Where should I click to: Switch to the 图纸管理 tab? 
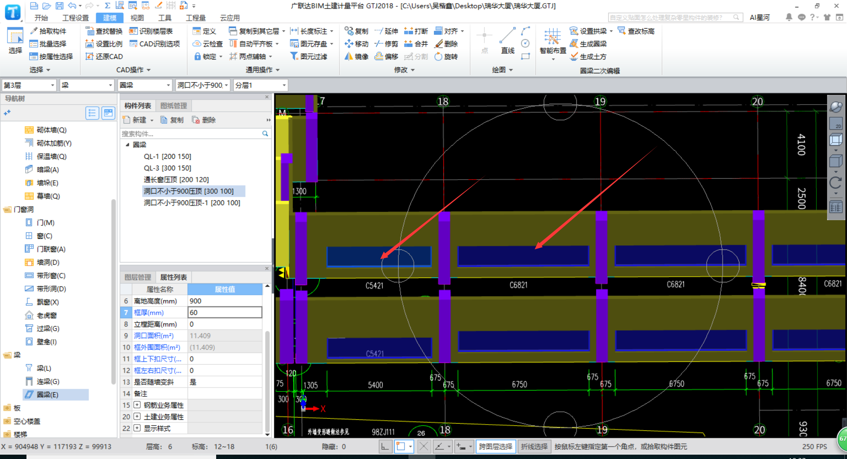coord(173,105)
